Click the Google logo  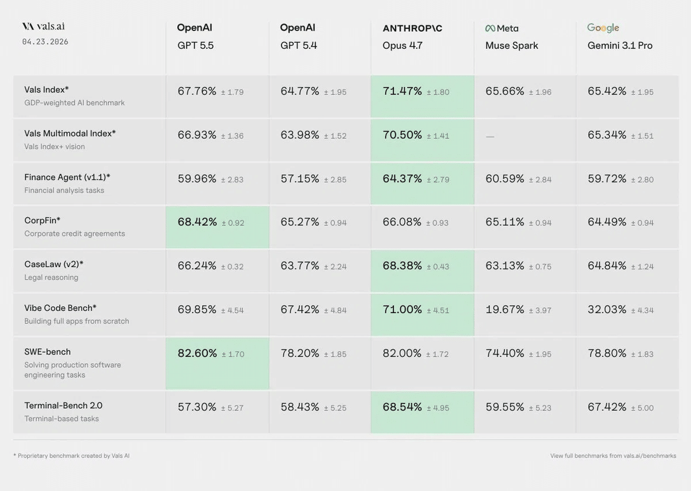click(603, 28)
